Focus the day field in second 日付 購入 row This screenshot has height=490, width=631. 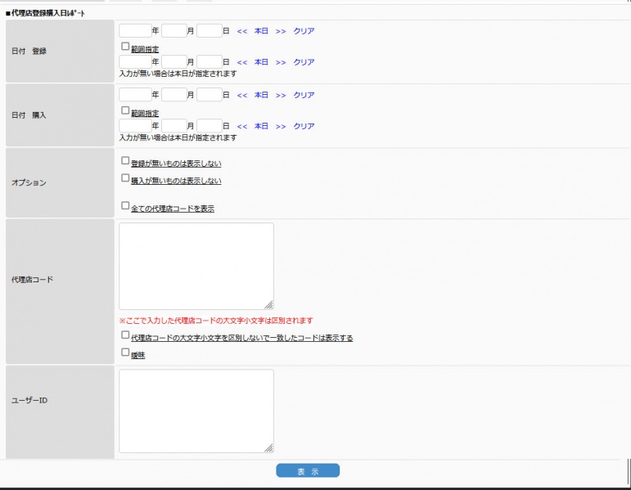(210, 126)
